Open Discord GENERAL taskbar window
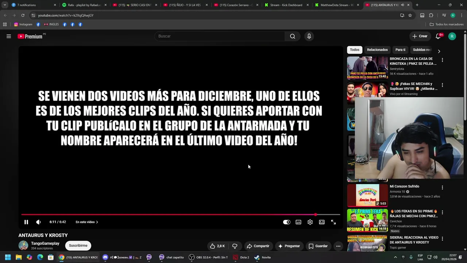 [122, 257]
